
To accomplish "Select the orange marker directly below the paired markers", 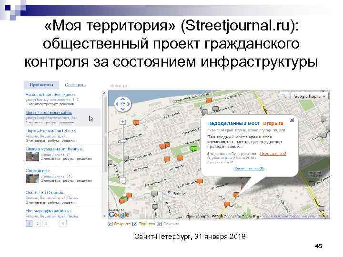I will (x=167, y=159).
